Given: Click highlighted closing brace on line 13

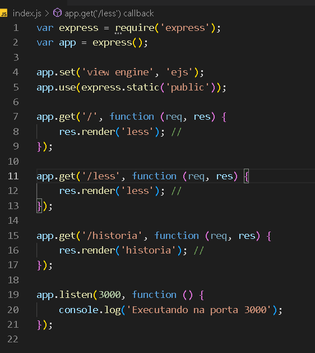Looking at the screenshot, I should tap(39, 206).
